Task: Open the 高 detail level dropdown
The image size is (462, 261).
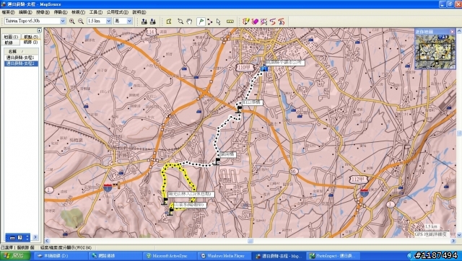Action: pyautogui.click(x=129, y=21)
